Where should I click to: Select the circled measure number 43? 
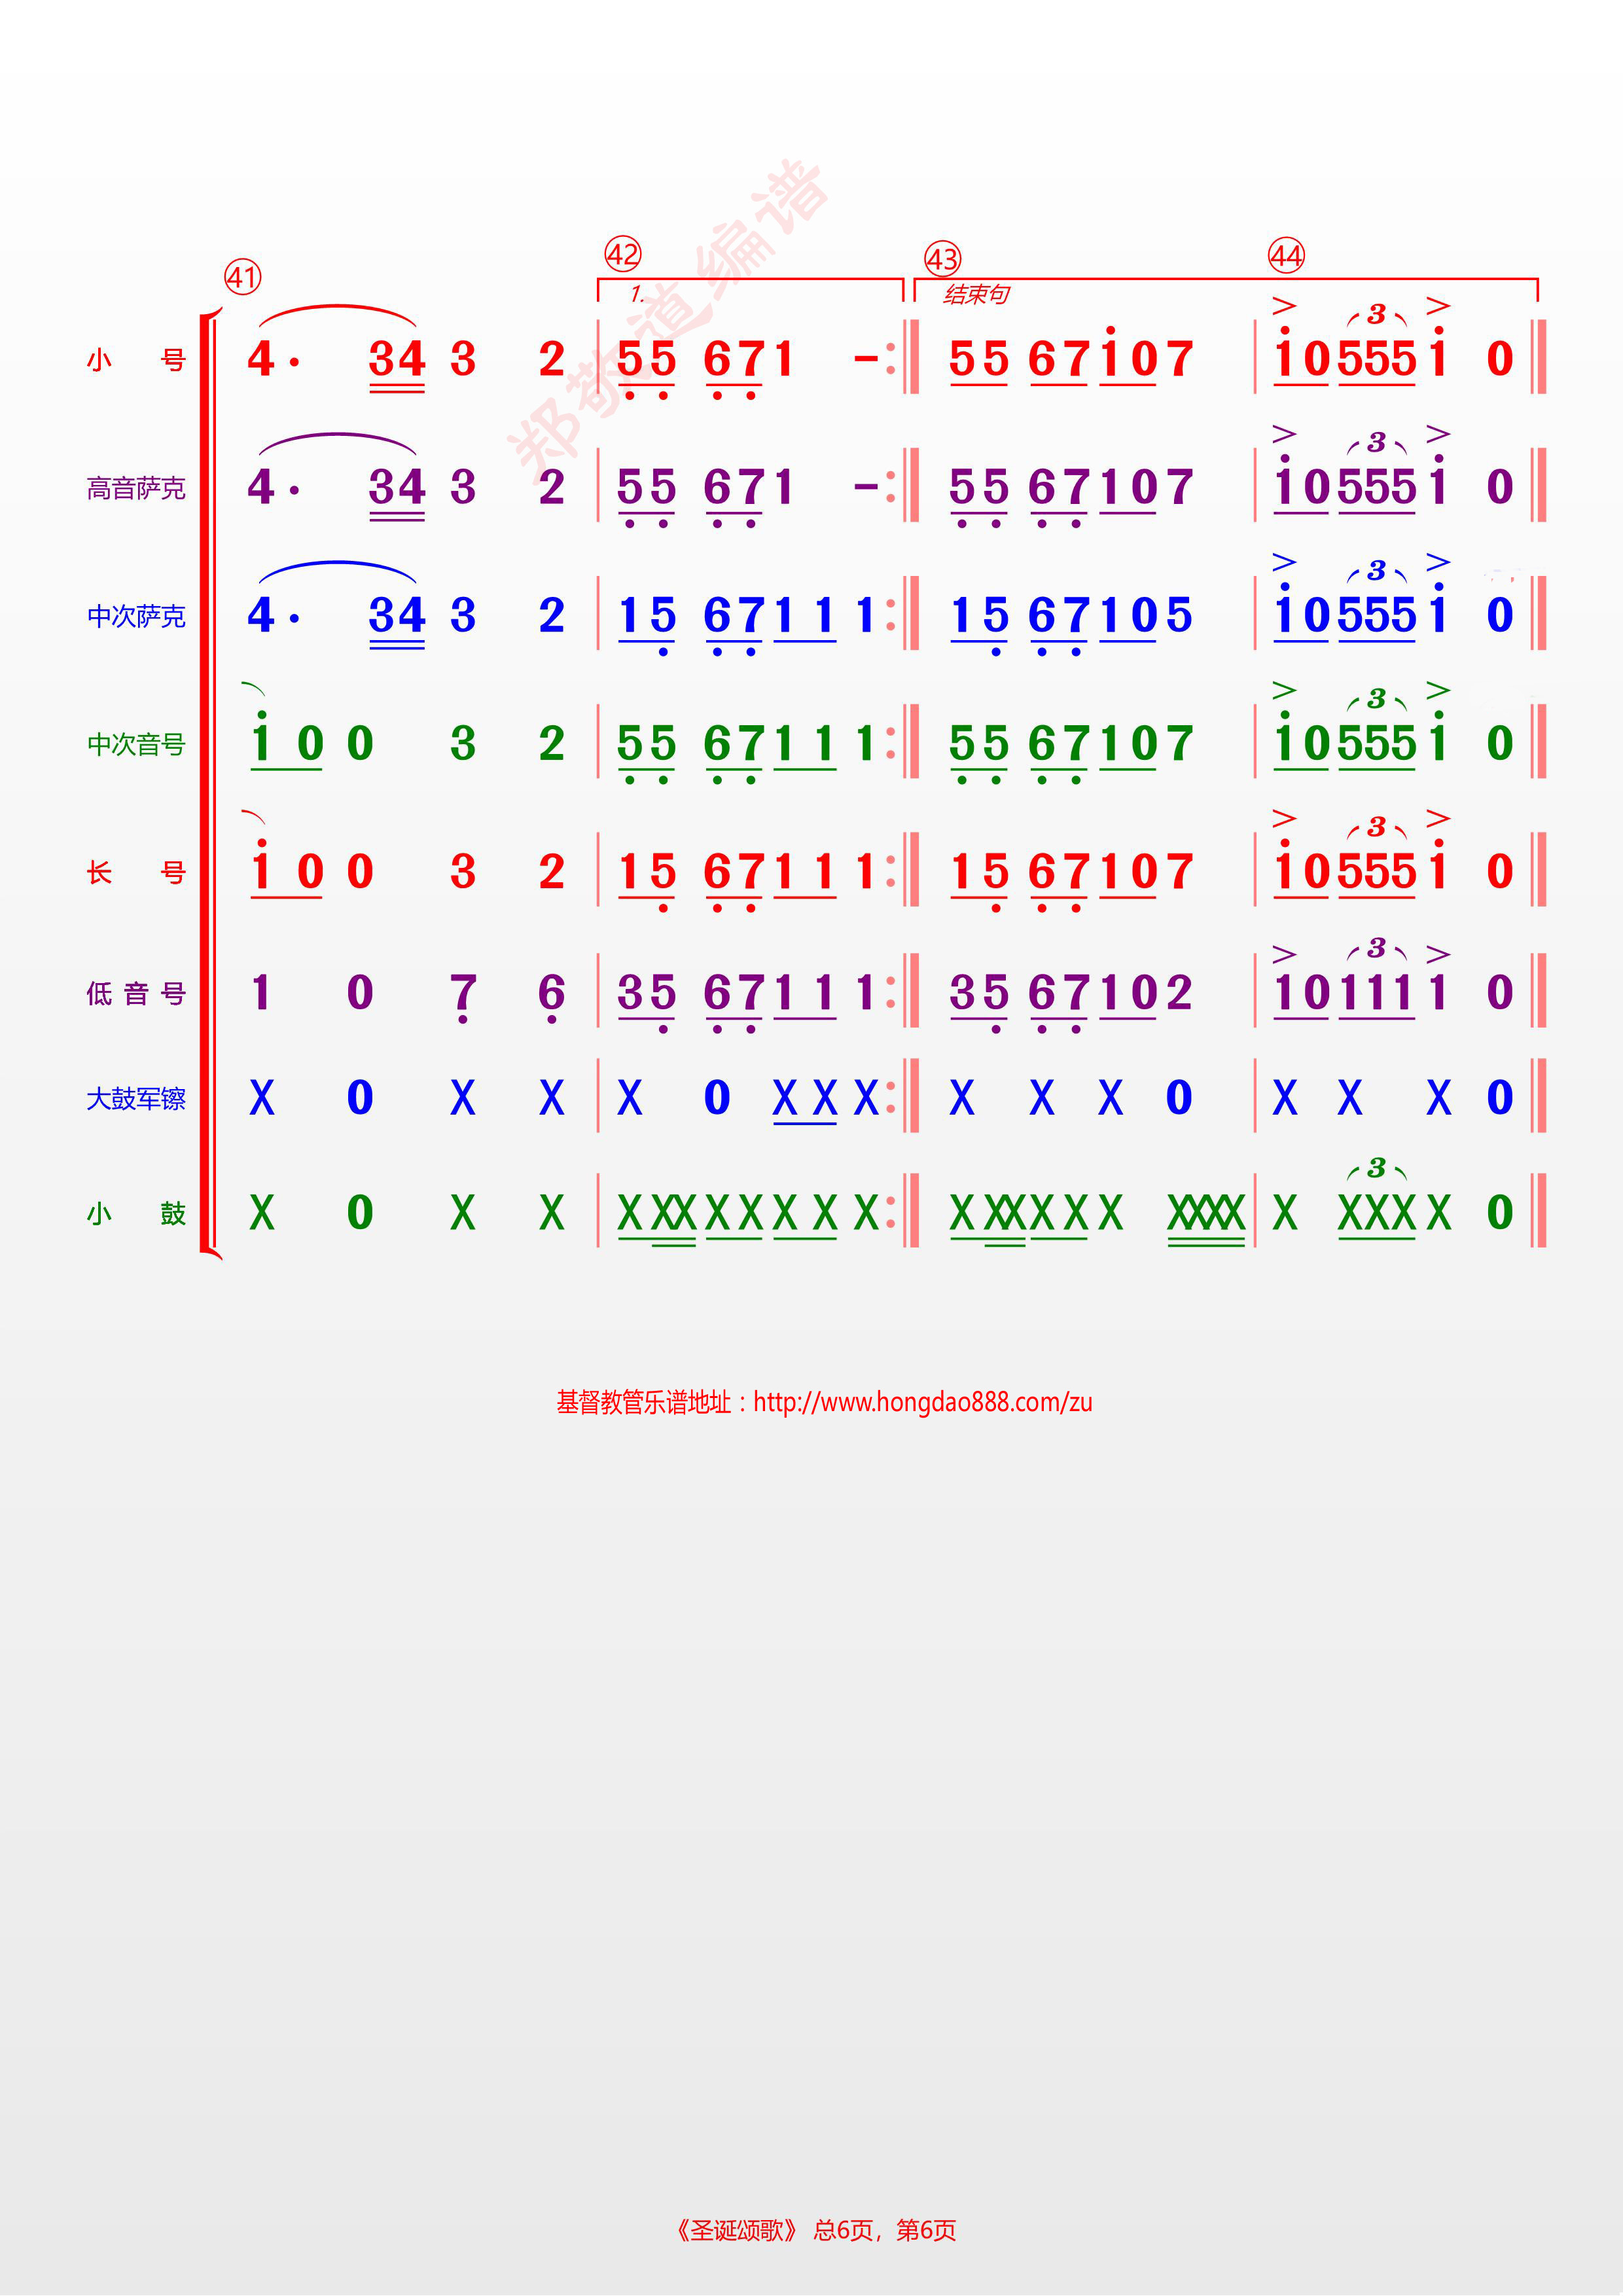(x=942, y=259)
